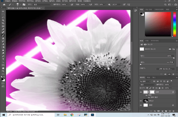Viewport: 178px width, 117px height.
Task: Select the Eraser tool
Action: (3, 44)
